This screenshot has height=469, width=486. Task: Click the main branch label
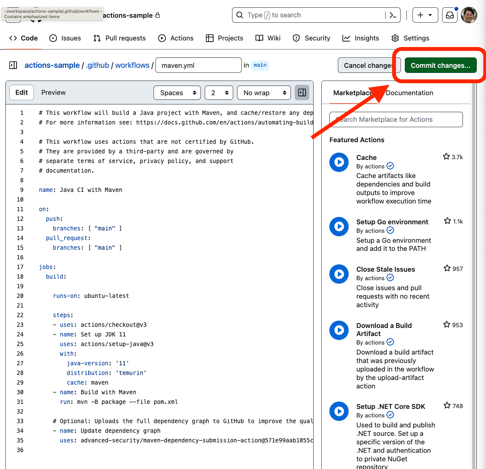coord(260,65)
